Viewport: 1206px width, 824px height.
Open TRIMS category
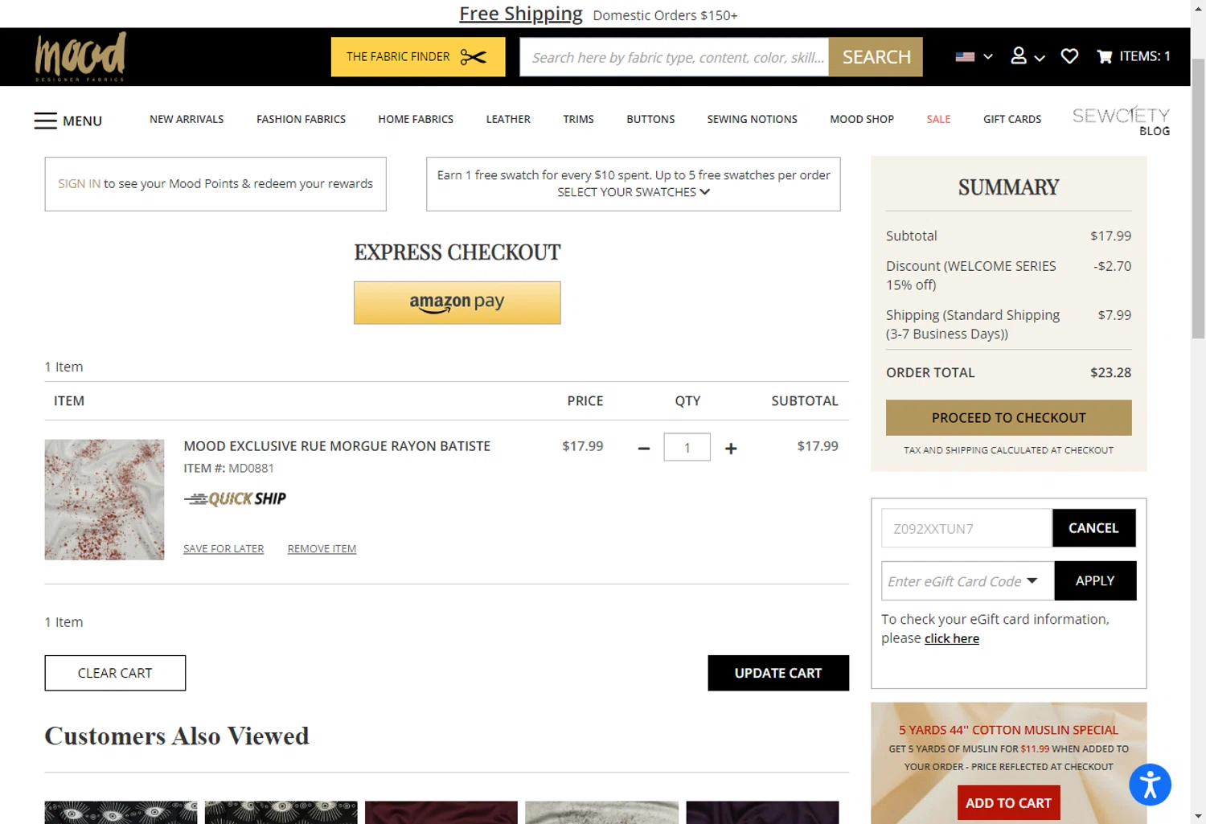[x=578, y=119]
